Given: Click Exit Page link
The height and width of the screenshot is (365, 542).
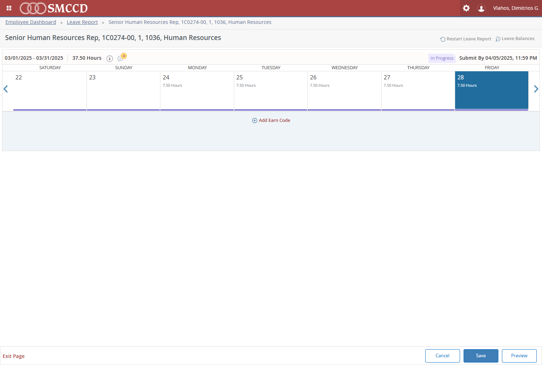Looking at the screenshot, I should click(14, 356).
